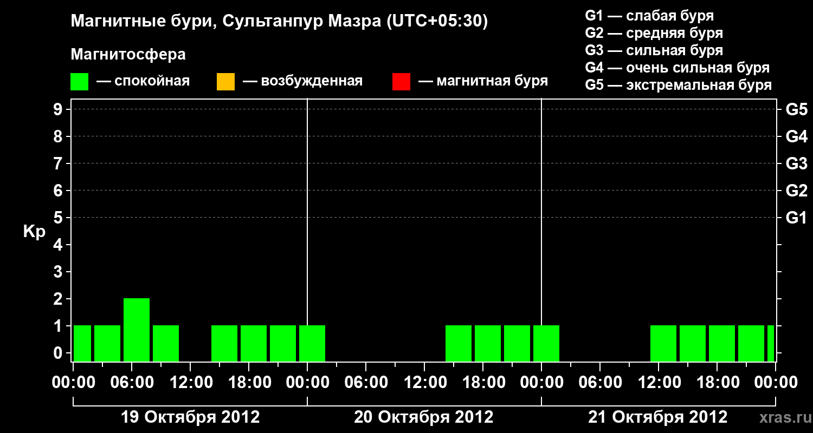Viewport: 813px width, 433px height.
Task: Click the 'G3 — сильная буря' legend line
Action: (654, 50)
